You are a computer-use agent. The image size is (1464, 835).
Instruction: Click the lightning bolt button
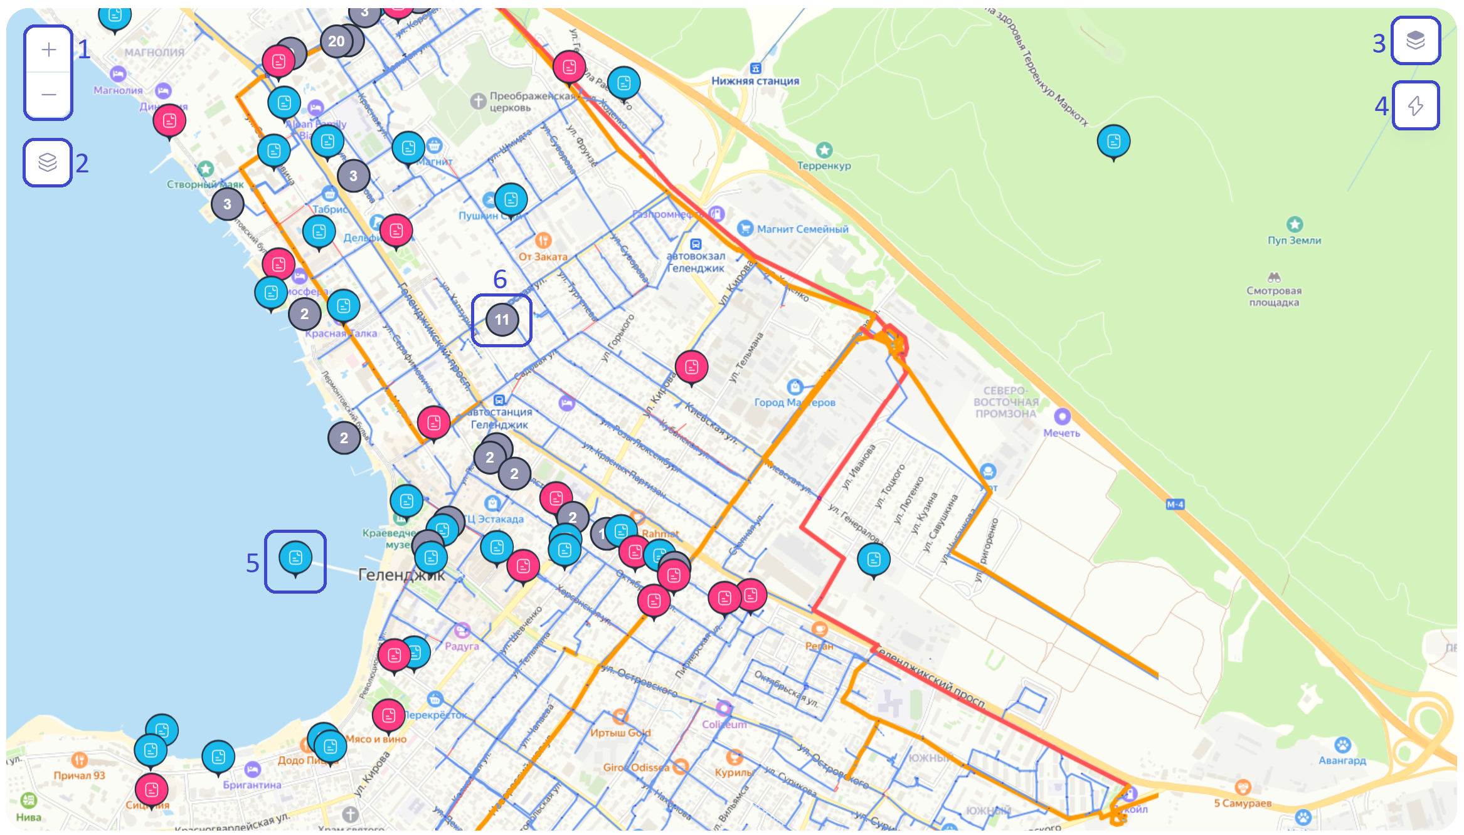[1415, 105]
